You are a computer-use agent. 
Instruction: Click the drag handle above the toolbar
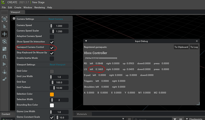pyautogui.click(x=4, y=13)
